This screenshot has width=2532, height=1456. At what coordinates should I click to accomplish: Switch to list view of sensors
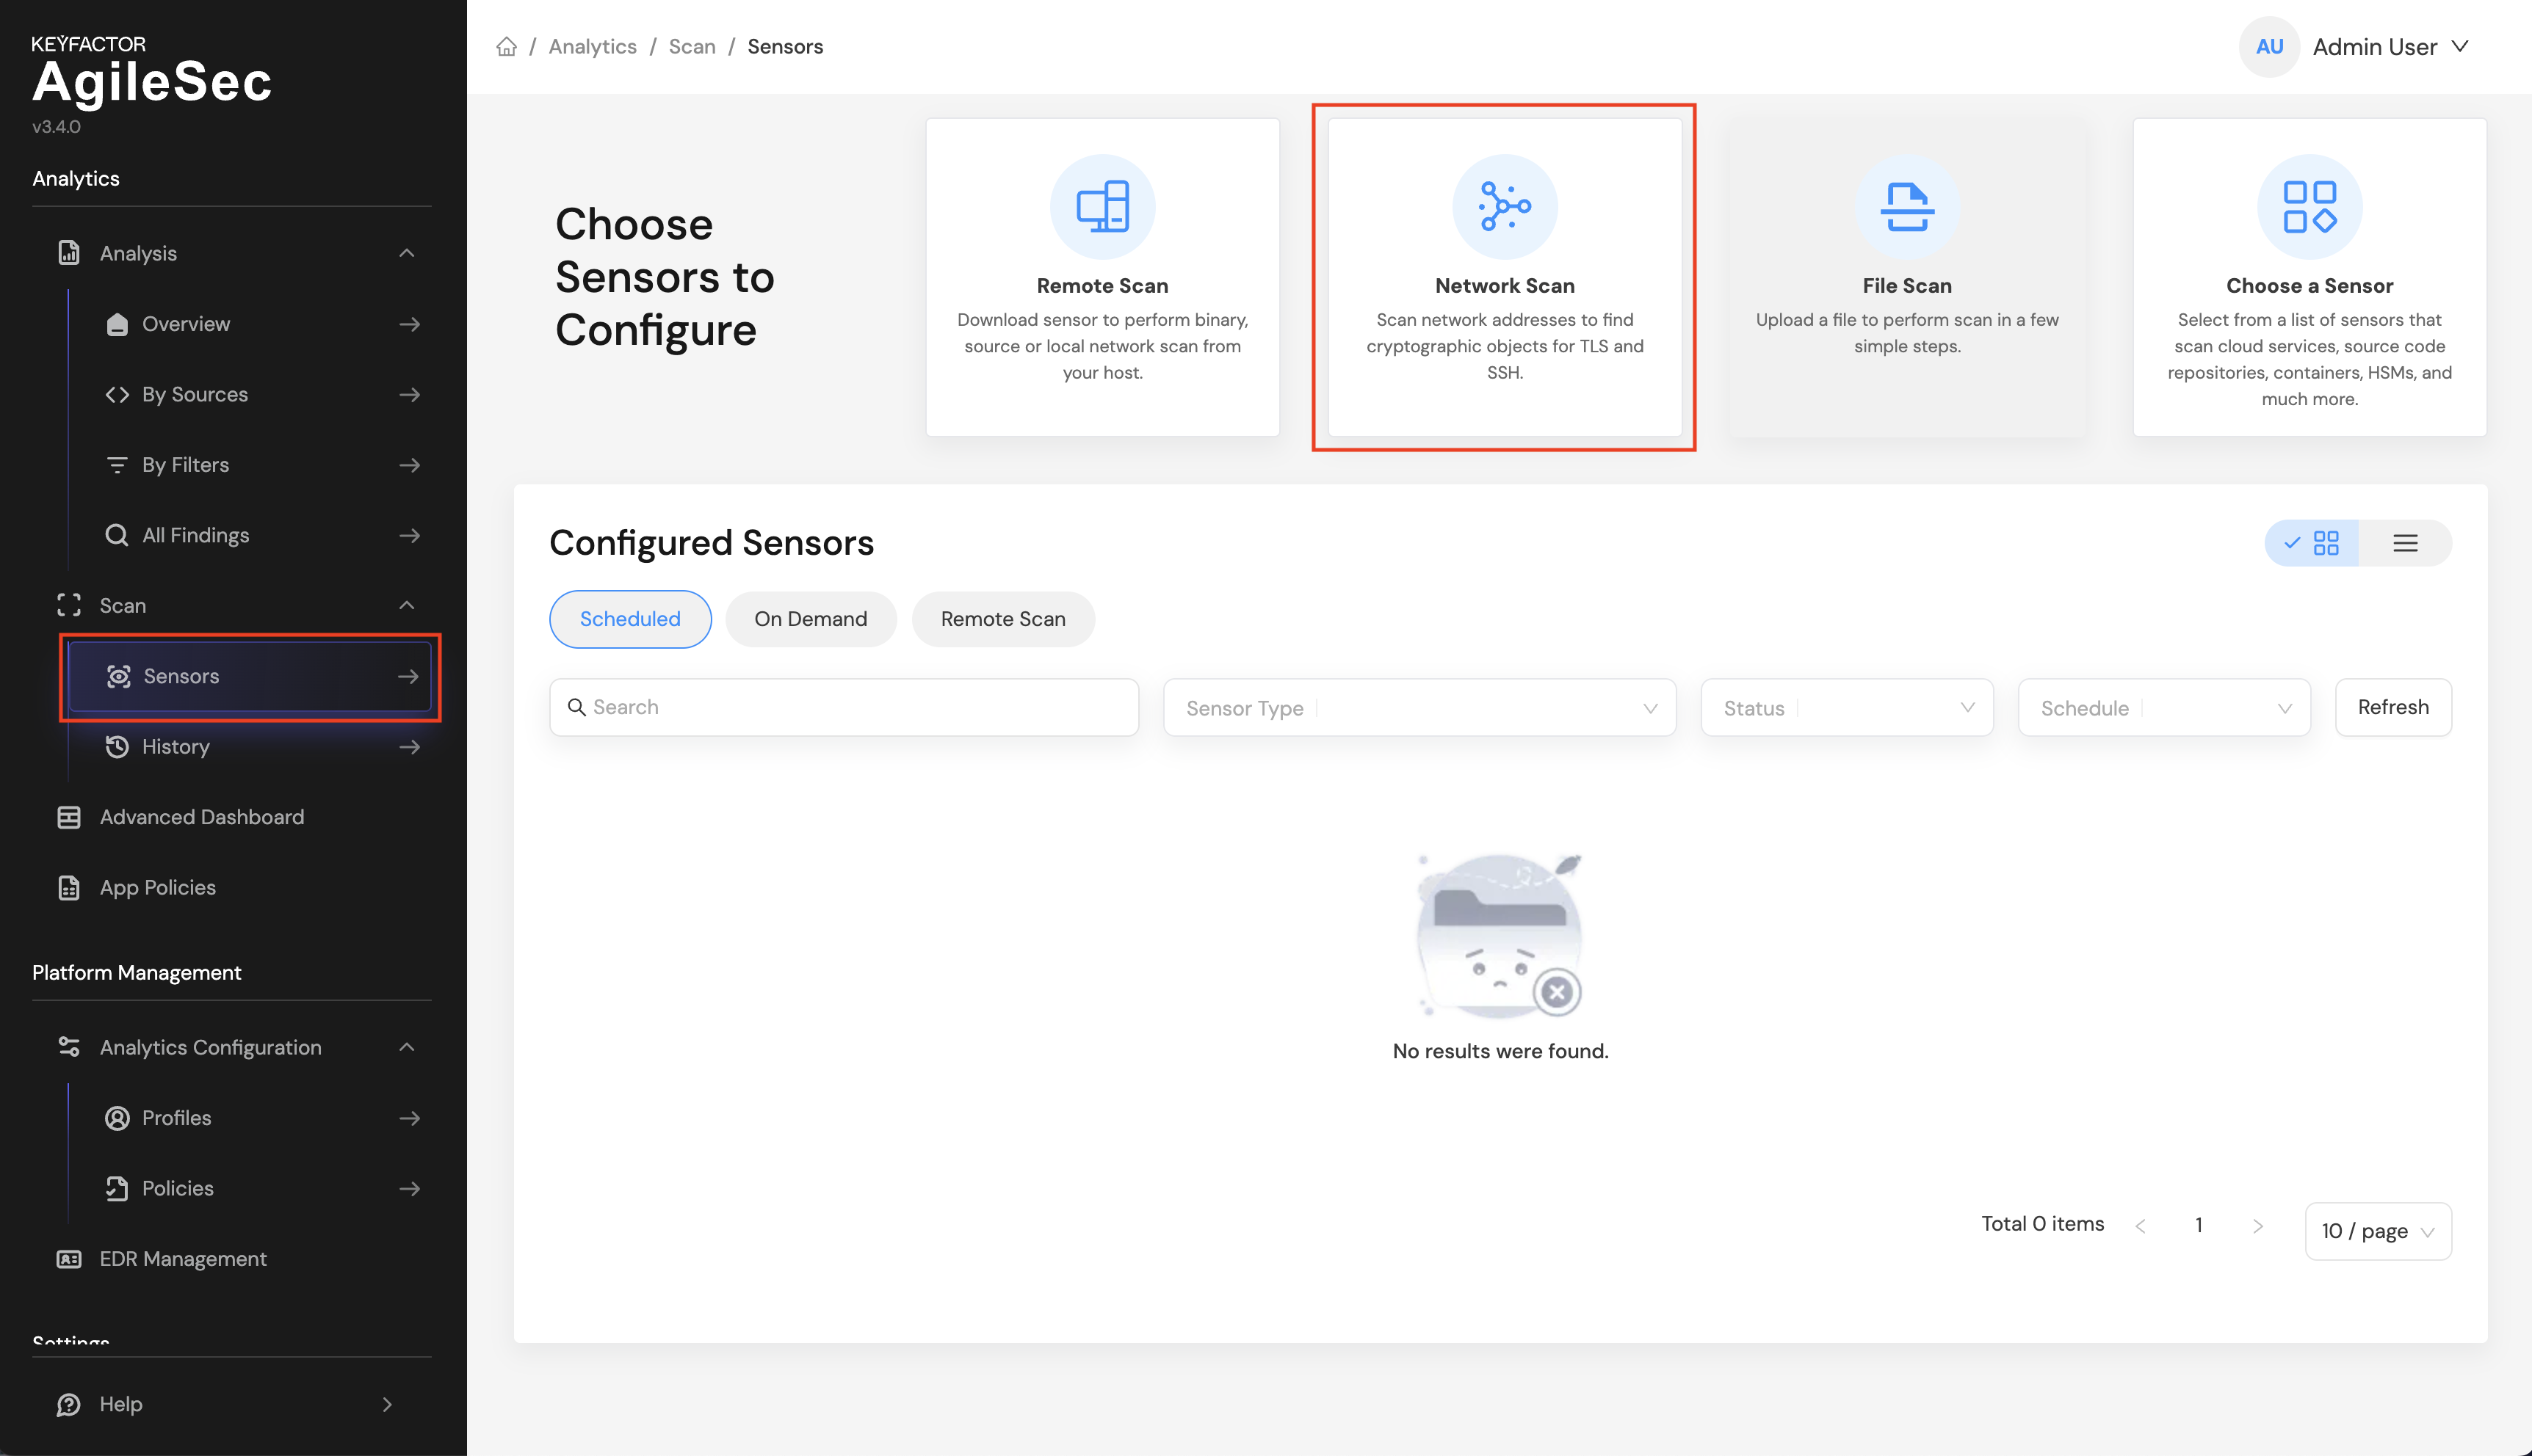2405,543
